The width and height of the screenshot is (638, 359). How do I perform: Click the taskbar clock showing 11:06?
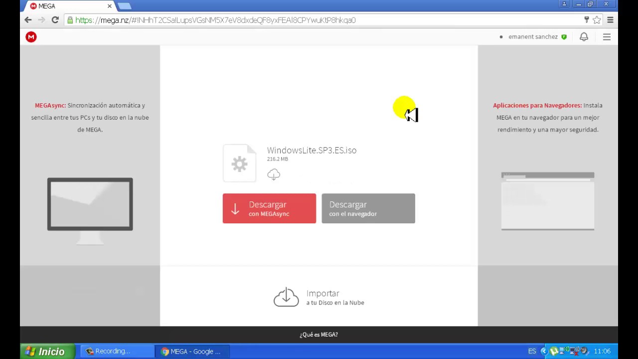[x=602, y=352]
